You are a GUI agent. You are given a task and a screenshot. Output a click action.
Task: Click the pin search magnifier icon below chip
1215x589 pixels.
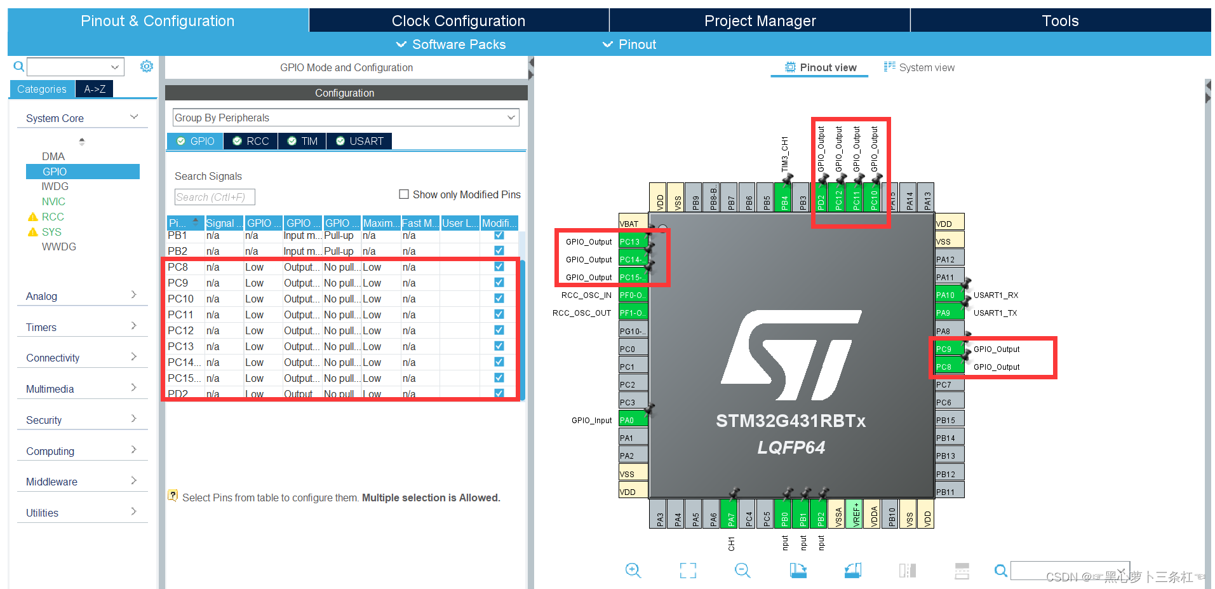[1001, 571]
